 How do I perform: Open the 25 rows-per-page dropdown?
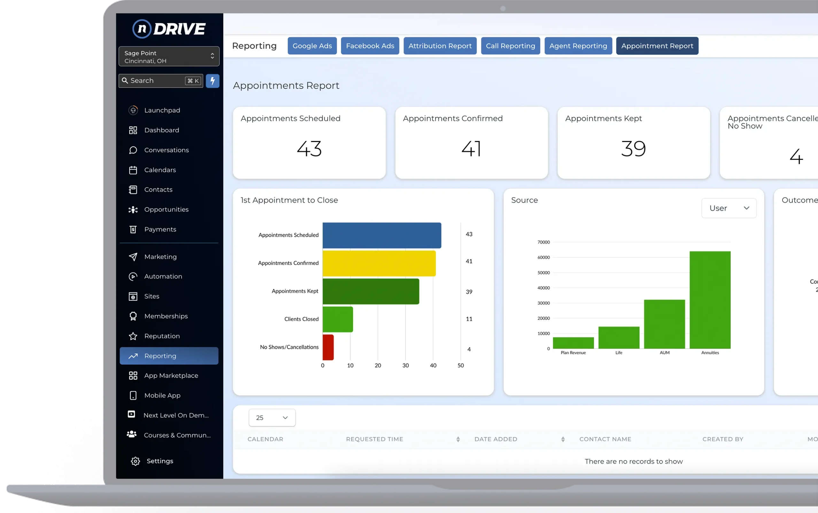[272, 418]
